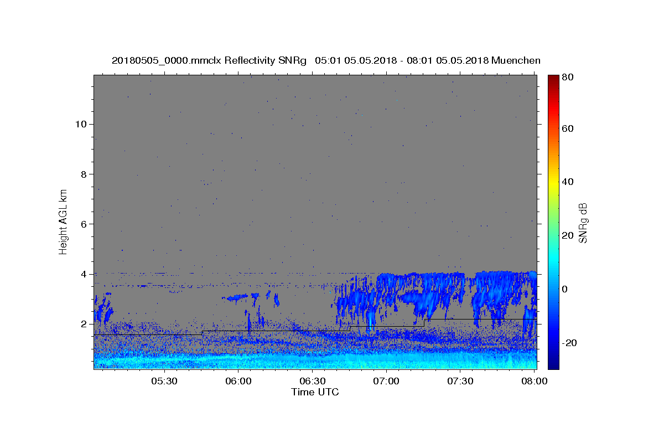664x443 pixels.
Task: Click the colorbar value 20
Action: coord(568,235)
